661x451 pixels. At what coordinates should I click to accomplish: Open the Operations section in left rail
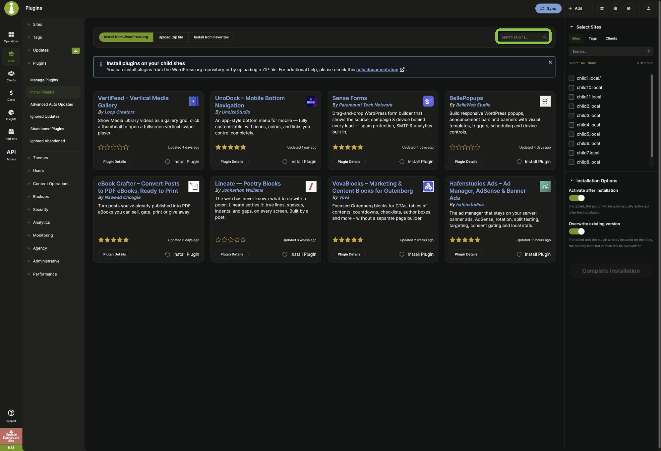coord(11,37)
